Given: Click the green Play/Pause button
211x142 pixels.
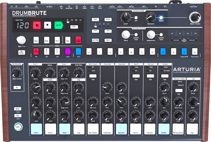Looking at the screenshot, I should (59, 25).
